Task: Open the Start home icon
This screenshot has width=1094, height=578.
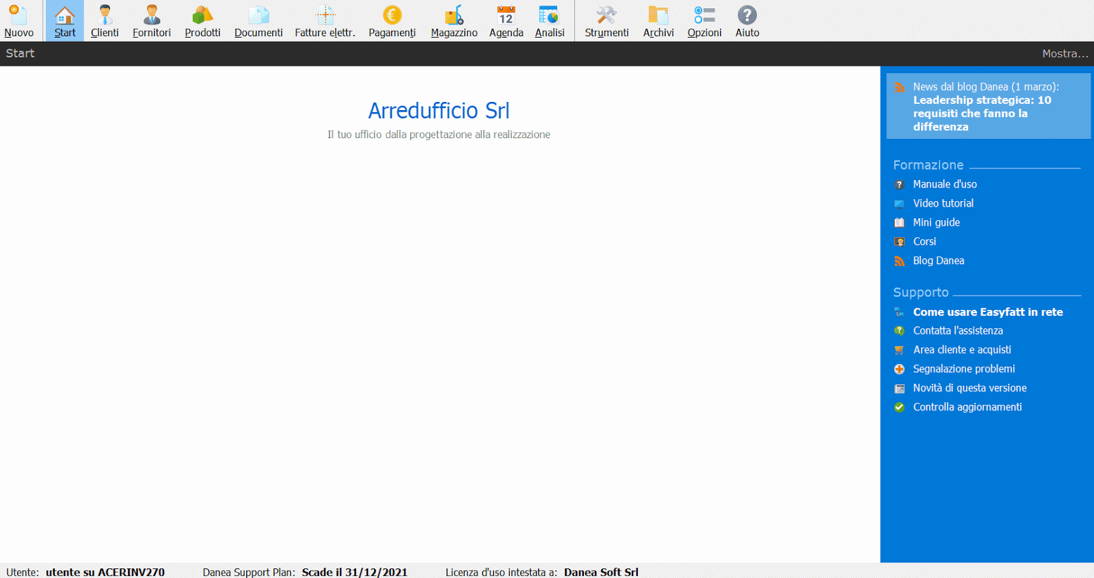Action: tap(65, 15)
